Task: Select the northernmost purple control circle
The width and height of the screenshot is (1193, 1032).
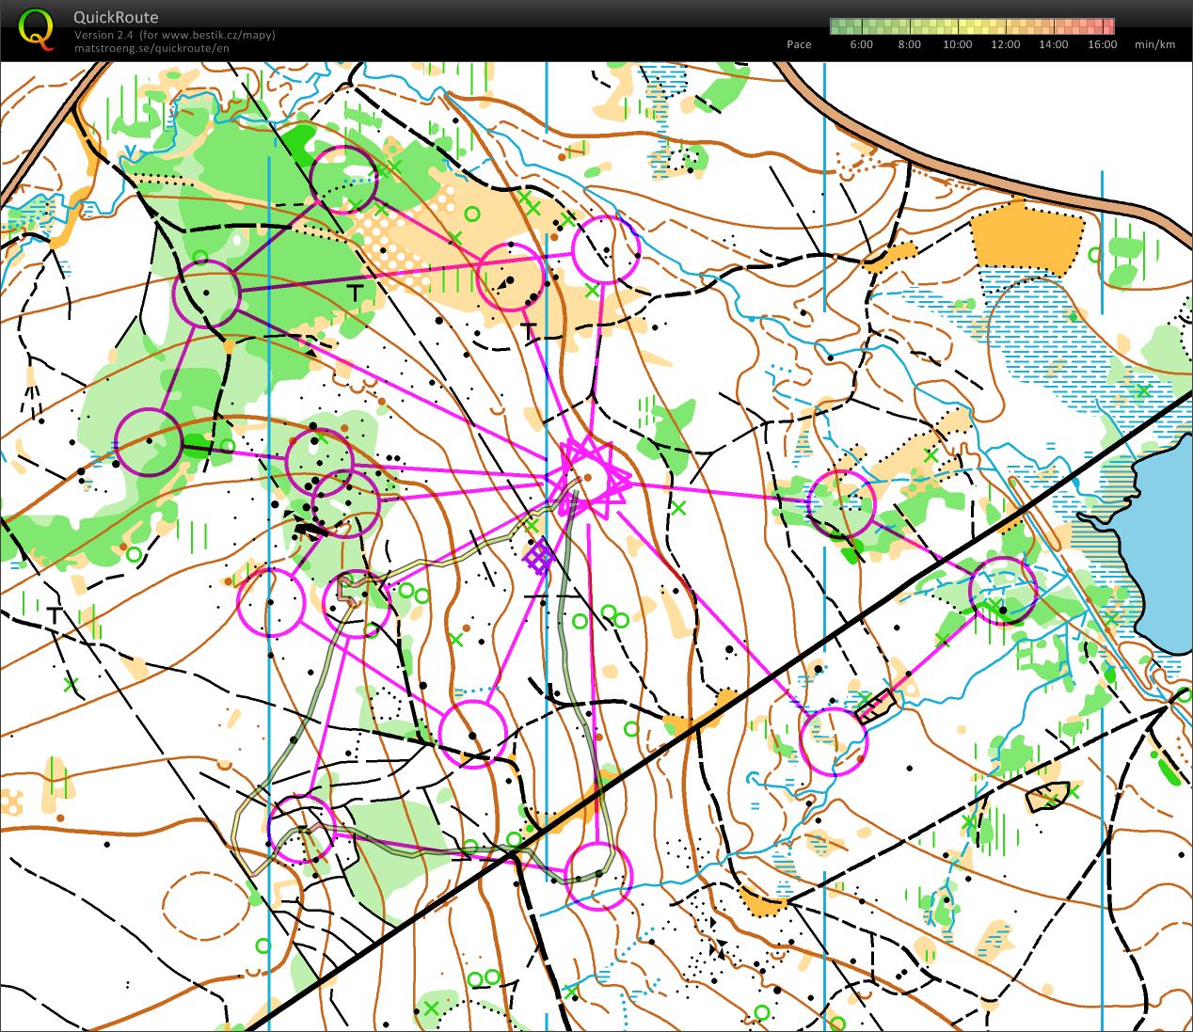Action: pyautogui.click(x=343, y=179)
